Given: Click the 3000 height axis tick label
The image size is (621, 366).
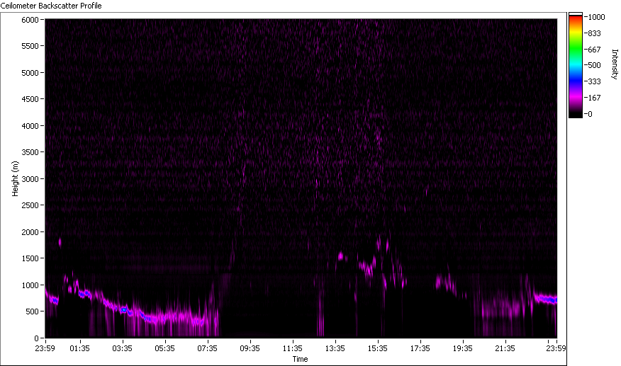Looking at the screenshot, I should (30, 179).
